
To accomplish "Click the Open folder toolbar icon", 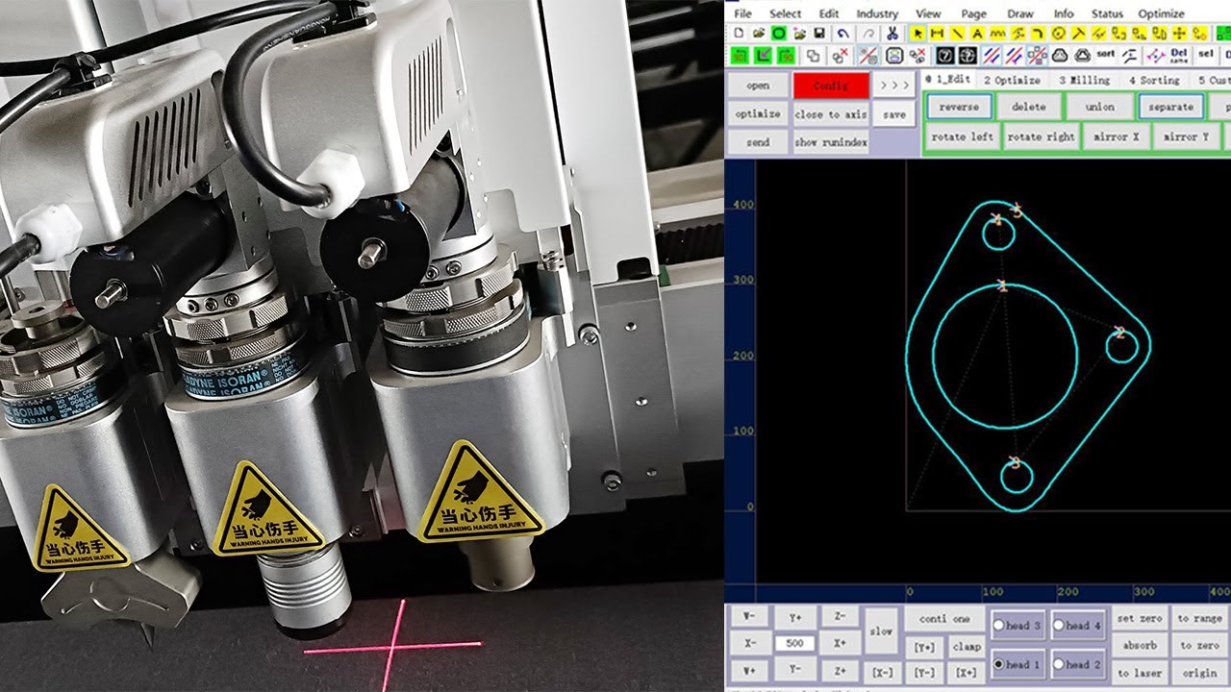I will pos(760,34).
